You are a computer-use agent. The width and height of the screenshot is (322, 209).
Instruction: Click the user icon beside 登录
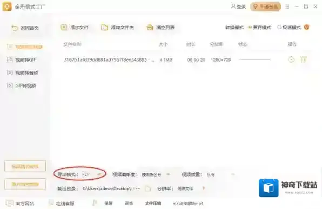233,6
